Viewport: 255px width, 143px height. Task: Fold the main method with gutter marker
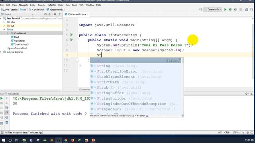click(x=78, y=40)
